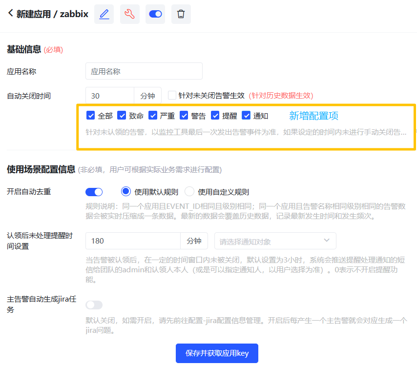Click the back arrow beside 新建应用
Viewport: 417px width, 366px height.
(x=10, y=14)
